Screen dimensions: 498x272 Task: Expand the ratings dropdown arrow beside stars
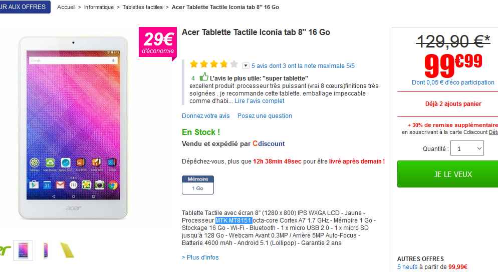pos(245,65)
